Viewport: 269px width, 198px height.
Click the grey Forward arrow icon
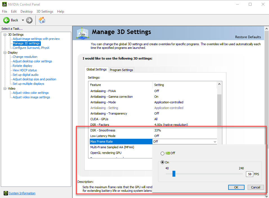[29, 20]
